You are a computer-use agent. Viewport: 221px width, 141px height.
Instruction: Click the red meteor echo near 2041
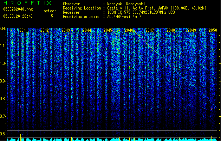[x=21, y=108]
